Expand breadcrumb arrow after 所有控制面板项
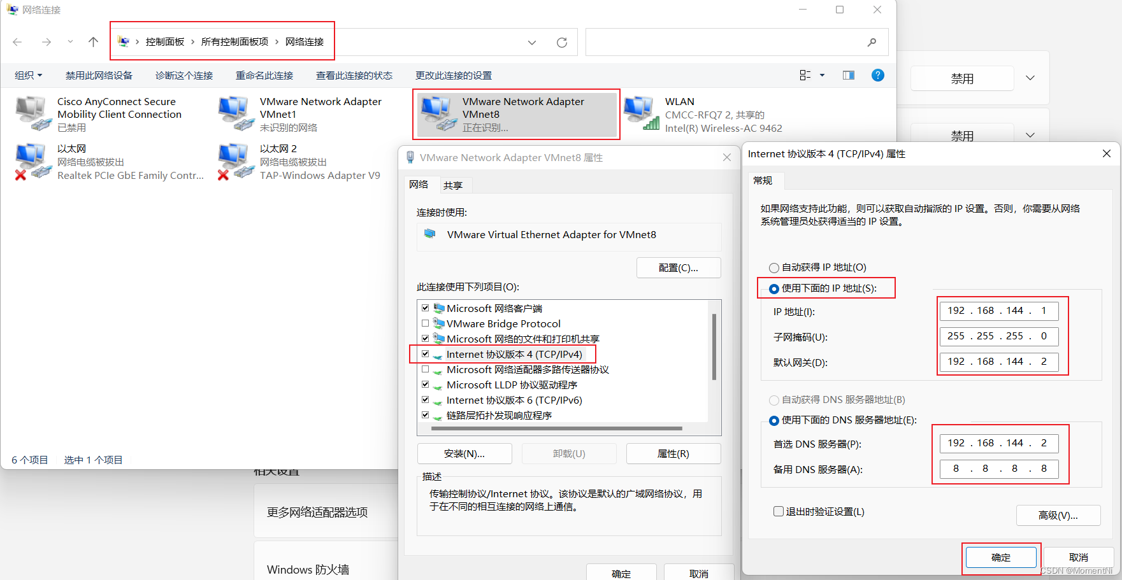 pyautogui.click(x=277, y=42)
